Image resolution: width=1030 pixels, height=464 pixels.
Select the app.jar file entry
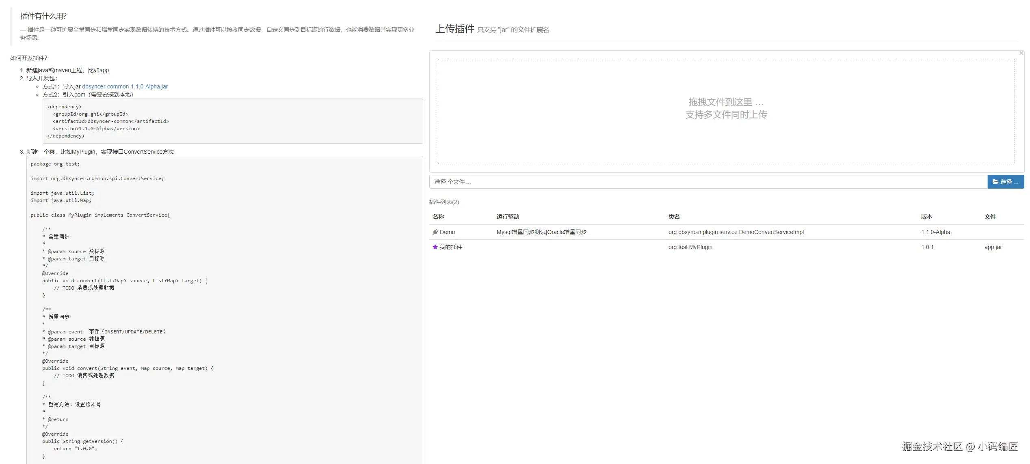[x=993, y=247]
